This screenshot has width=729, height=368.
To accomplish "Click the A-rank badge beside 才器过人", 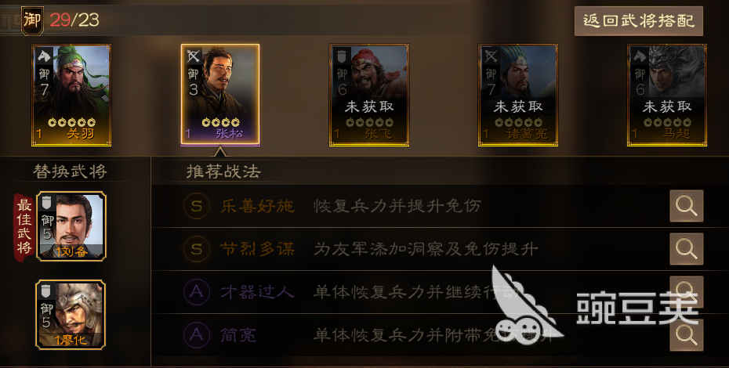I will tap(197, 292).
